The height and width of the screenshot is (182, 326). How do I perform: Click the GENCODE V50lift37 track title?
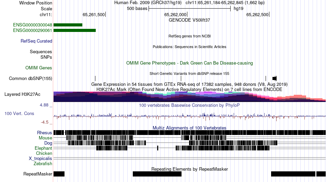(x=189, y=20)
